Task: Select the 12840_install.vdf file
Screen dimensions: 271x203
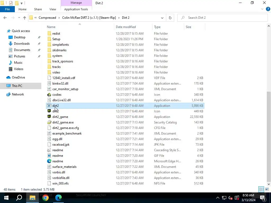Action: coord(64,78)
